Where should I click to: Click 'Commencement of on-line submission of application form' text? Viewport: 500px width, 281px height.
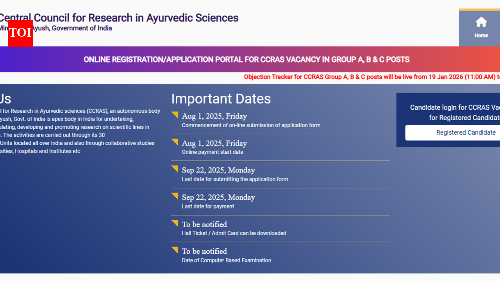(251, 125)
